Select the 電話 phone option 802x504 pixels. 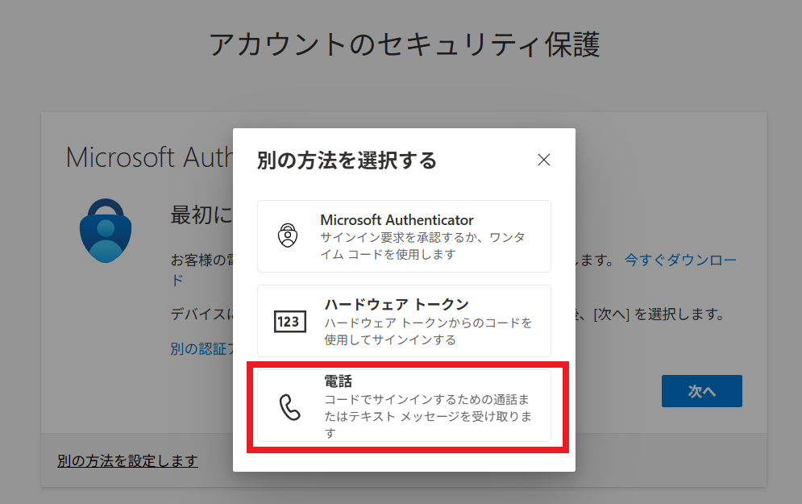(x=404, y=406)
